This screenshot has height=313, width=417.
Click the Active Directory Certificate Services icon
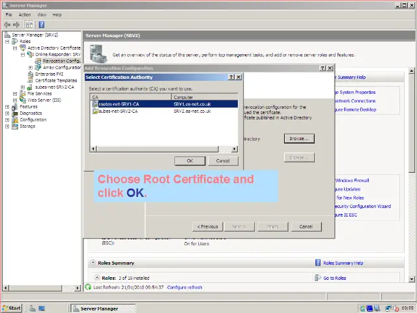tap(23, 48)
